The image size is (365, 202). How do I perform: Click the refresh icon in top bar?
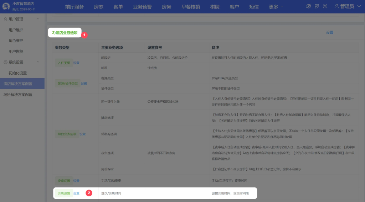[x=309, y=6]
